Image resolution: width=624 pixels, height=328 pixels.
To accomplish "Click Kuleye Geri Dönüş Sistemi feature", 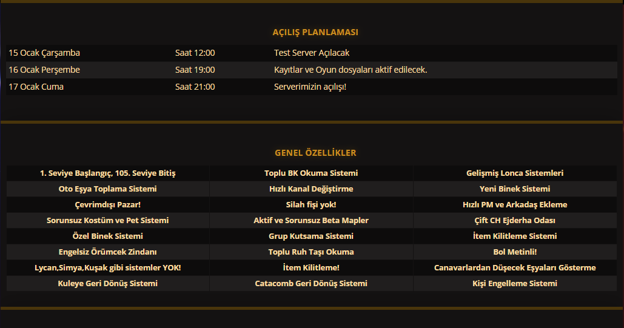I will [x=108, y=283].
